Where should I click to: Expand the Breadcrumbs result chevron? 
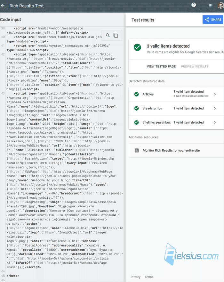pyautogui.click(x=215, y=108)
